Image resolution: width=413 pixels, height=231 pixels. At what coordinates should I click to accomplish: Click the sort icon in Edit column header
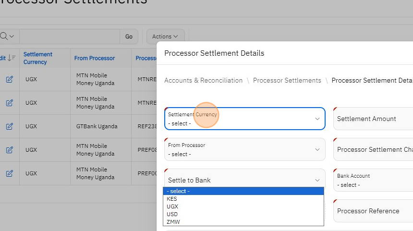point(12,58)
